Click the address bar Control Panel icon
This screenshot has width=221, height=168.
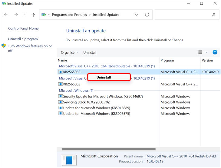click(x=44, y=15)
